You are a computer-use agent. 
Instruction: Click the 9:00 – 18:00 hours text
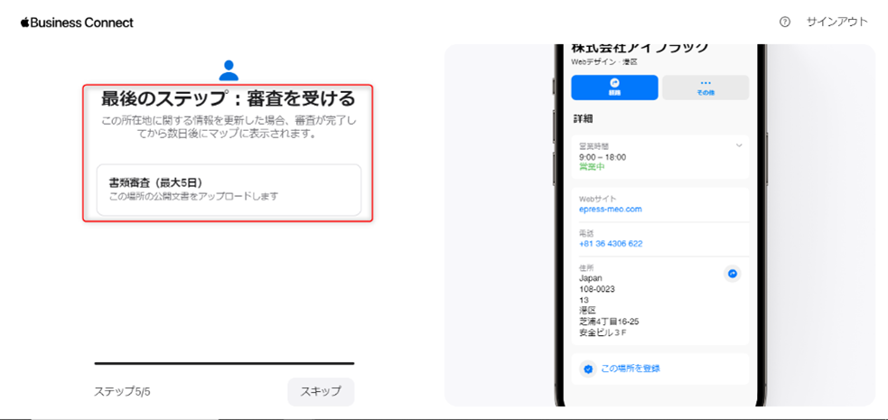point(602,157)
